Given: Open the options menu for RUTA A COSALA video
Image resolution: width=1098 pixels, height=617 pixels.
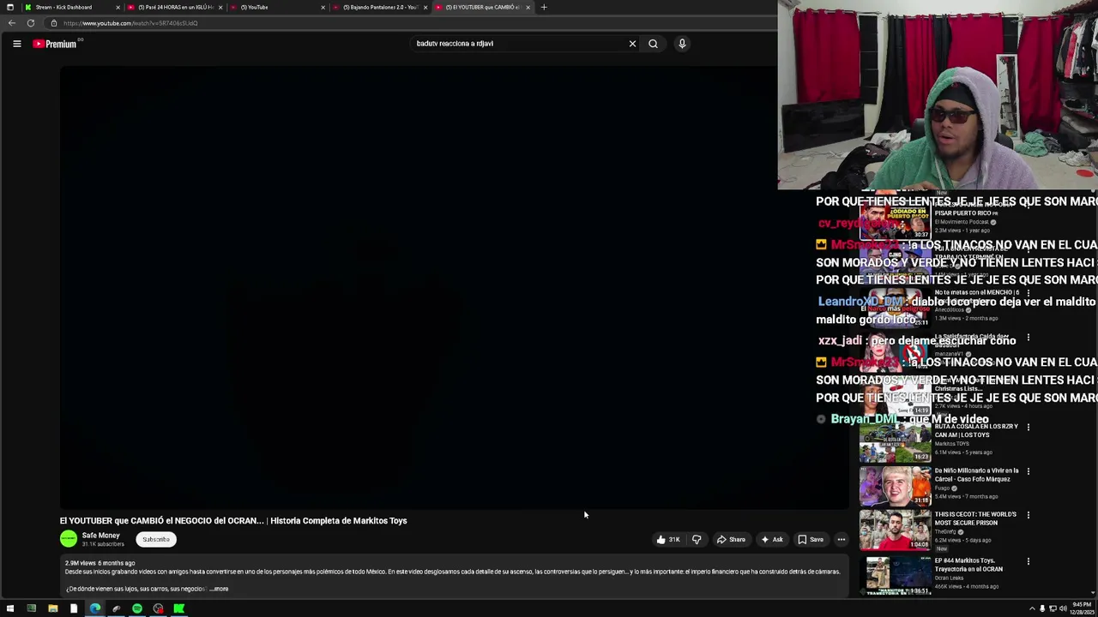Looking at the screenshot, I should point(1028,427).
